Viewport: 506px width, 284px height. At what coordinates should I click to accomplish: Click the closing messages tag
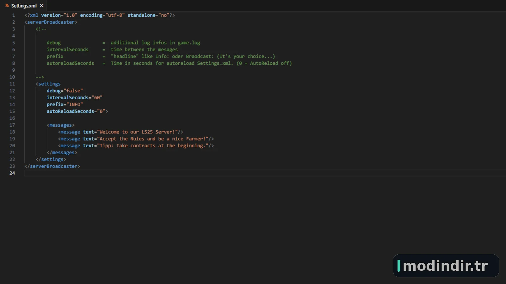coord(62,153)
